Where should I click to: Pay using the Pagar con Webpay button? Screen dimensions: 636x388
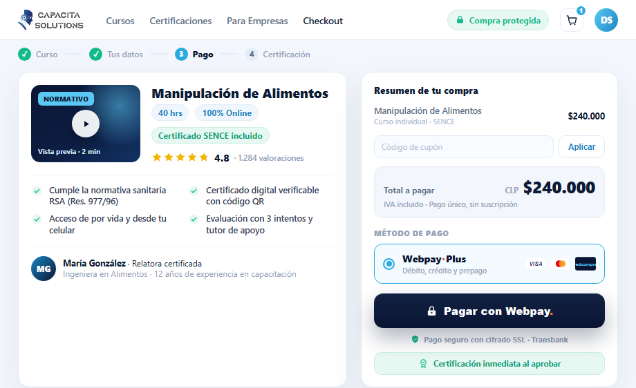[x=489, y=311]
